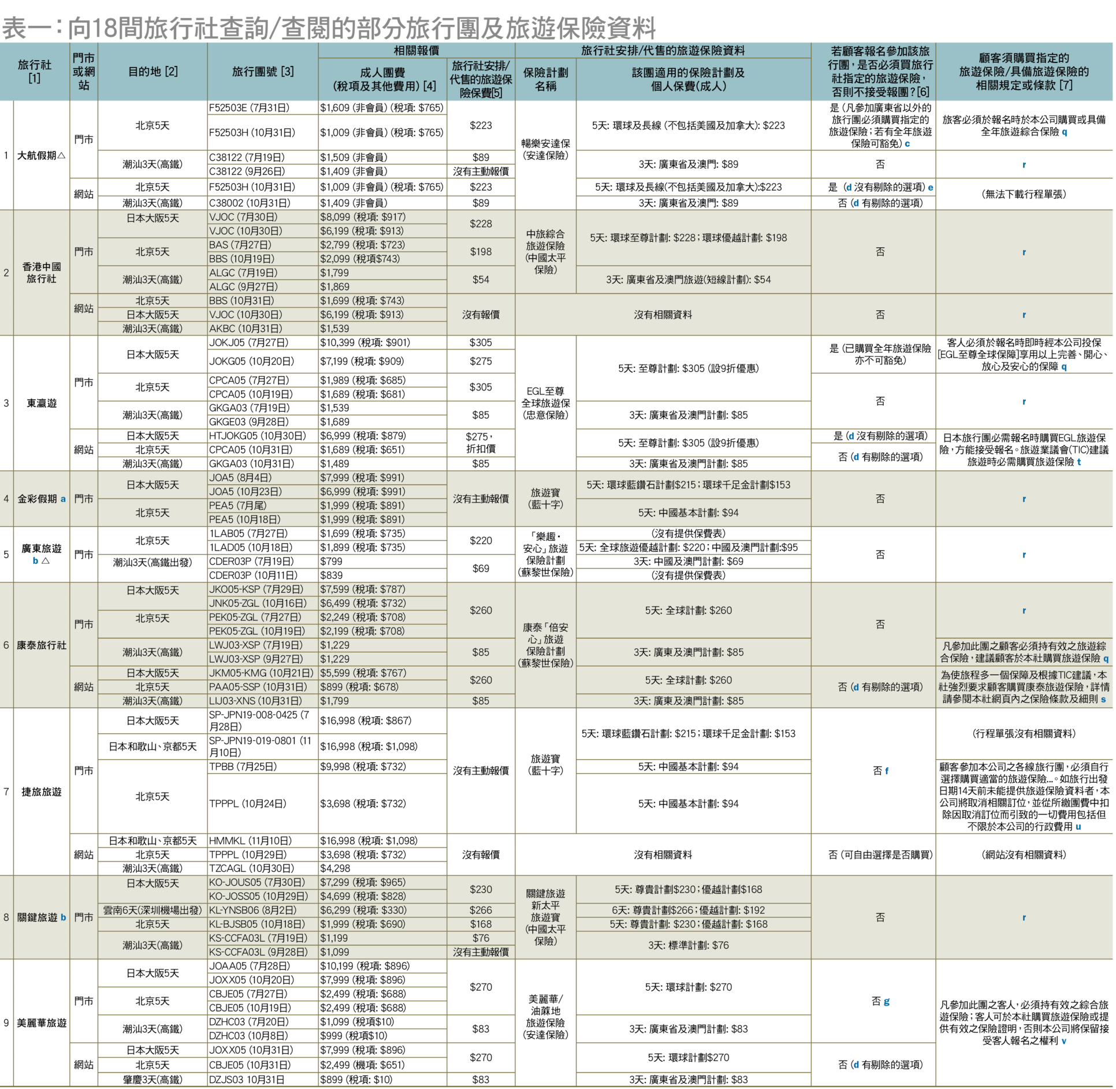Image resolution: width=1116 pixels, height=1089 pixels.
Task: Select tour code DZHC03 (10月8日)
Action: click(248, 1036)
